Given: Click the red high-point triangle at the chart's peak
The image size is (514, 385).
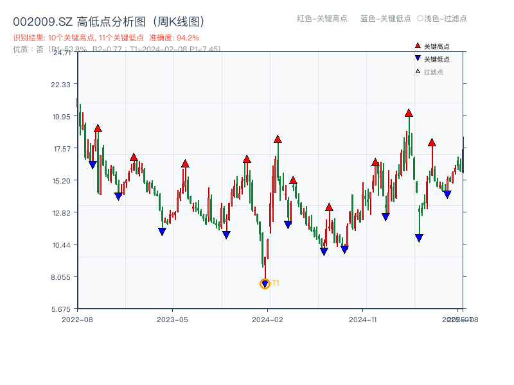Looking at the screenshot, I should (408, 113).
